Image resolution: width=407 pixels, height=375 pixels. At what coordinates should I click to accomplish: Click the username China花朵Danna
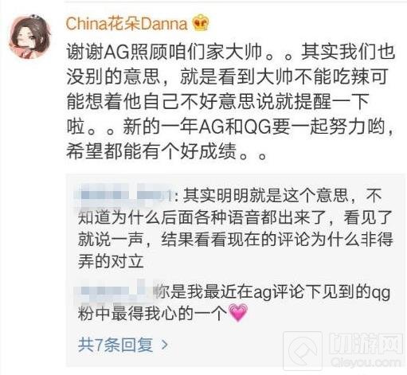127,24
